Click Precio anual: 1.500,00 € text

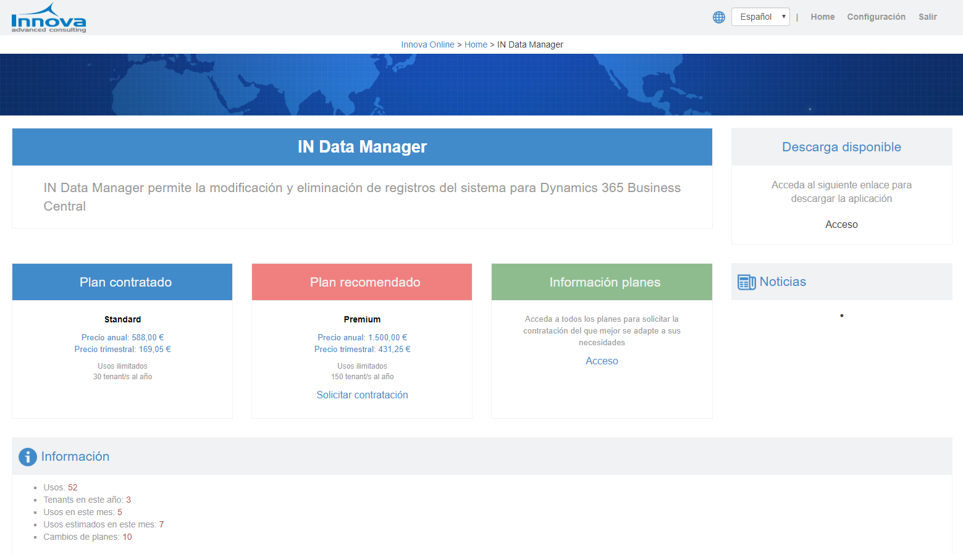point(362,338)
